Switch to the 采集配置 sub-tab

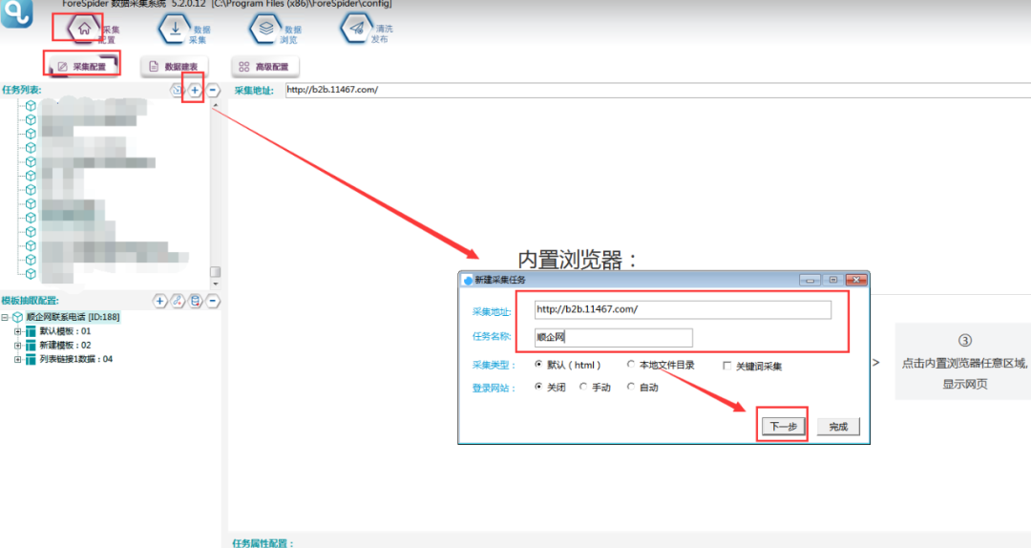click(83, 67)
